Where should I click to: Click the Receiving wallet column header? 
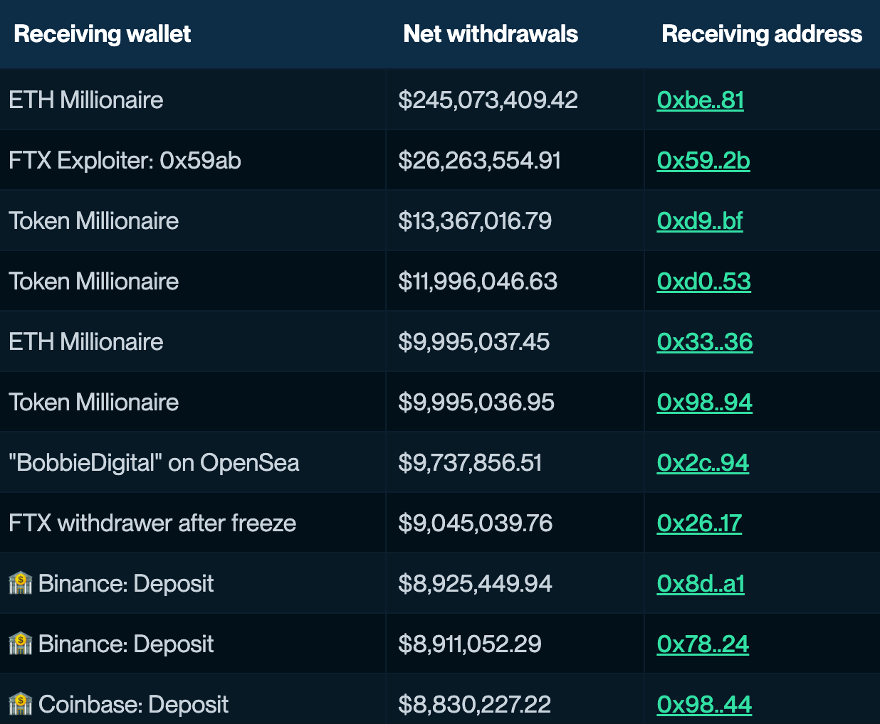(103, 34)
